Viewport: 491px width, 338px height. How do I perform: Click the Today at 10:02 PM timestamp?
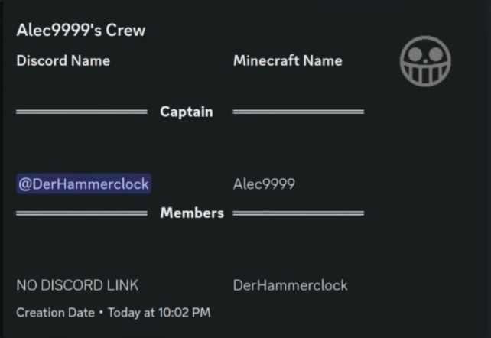[159, 312]
